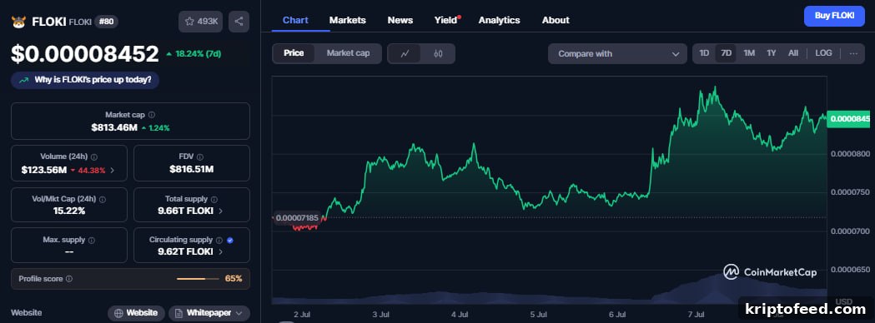The width and height of the screenshot is (875, 323).
Task: Click the Profile score info icon
Action: (69, 278)
